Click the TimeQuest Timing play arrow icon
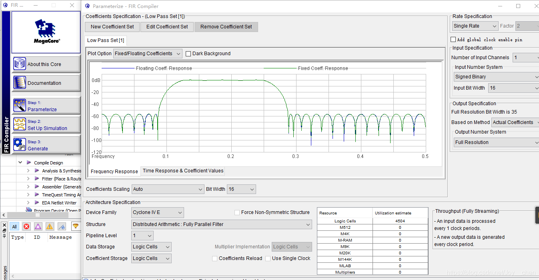 tap(37, 194)
